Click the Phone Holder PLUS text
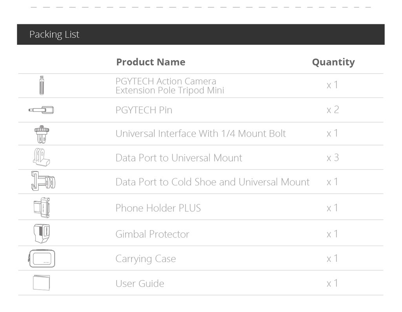402x312 pixels. [x=158, y=208]
